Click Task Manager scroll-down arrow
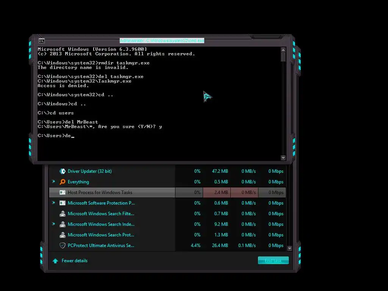This screenshot has height=291, width=388. coord(289,248)
